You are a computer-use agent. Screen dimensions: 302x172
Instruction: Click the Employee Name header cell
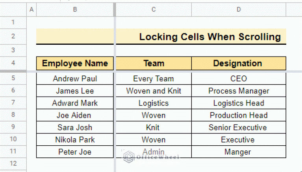coord(75,63)
